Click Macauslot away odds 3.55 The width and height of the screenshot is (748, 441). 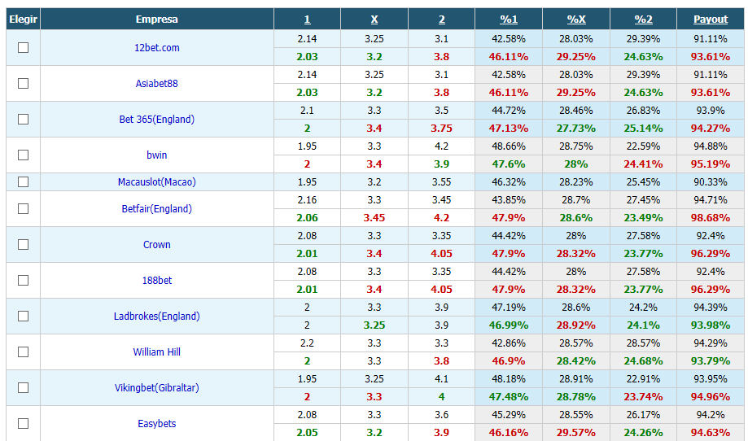coord(442,182)
